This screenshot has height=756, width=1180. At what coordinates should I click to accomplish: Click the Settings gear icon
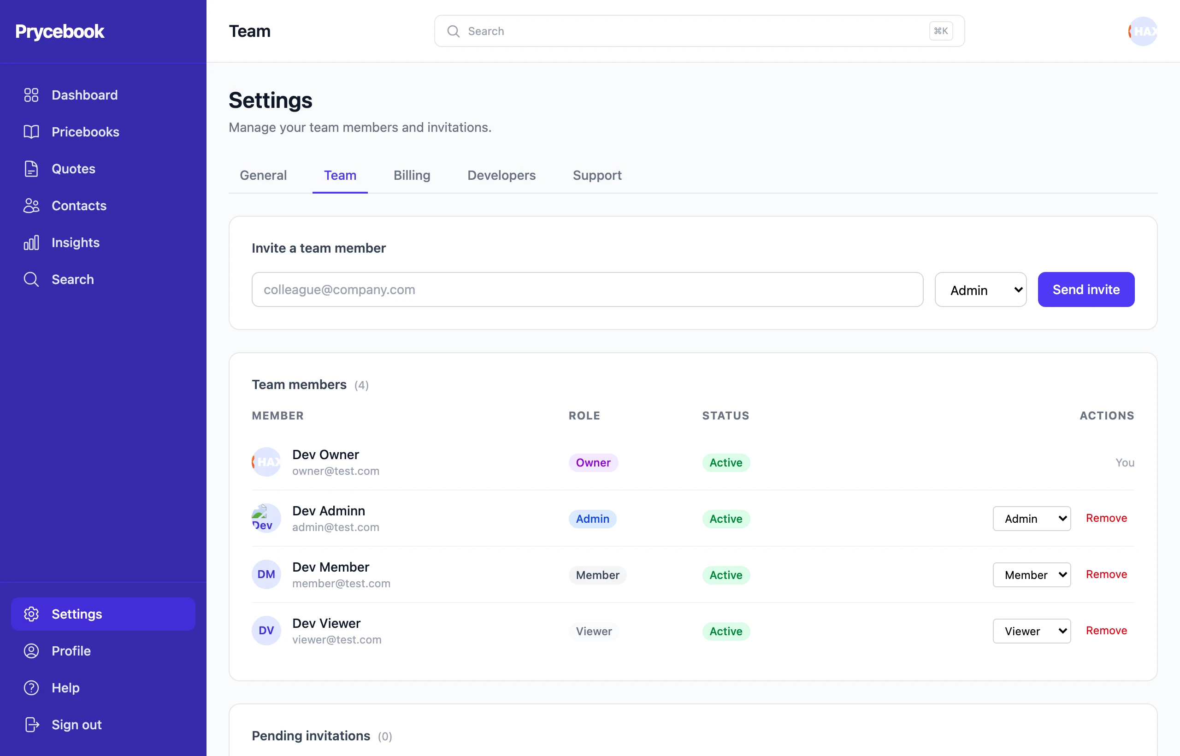31,614
